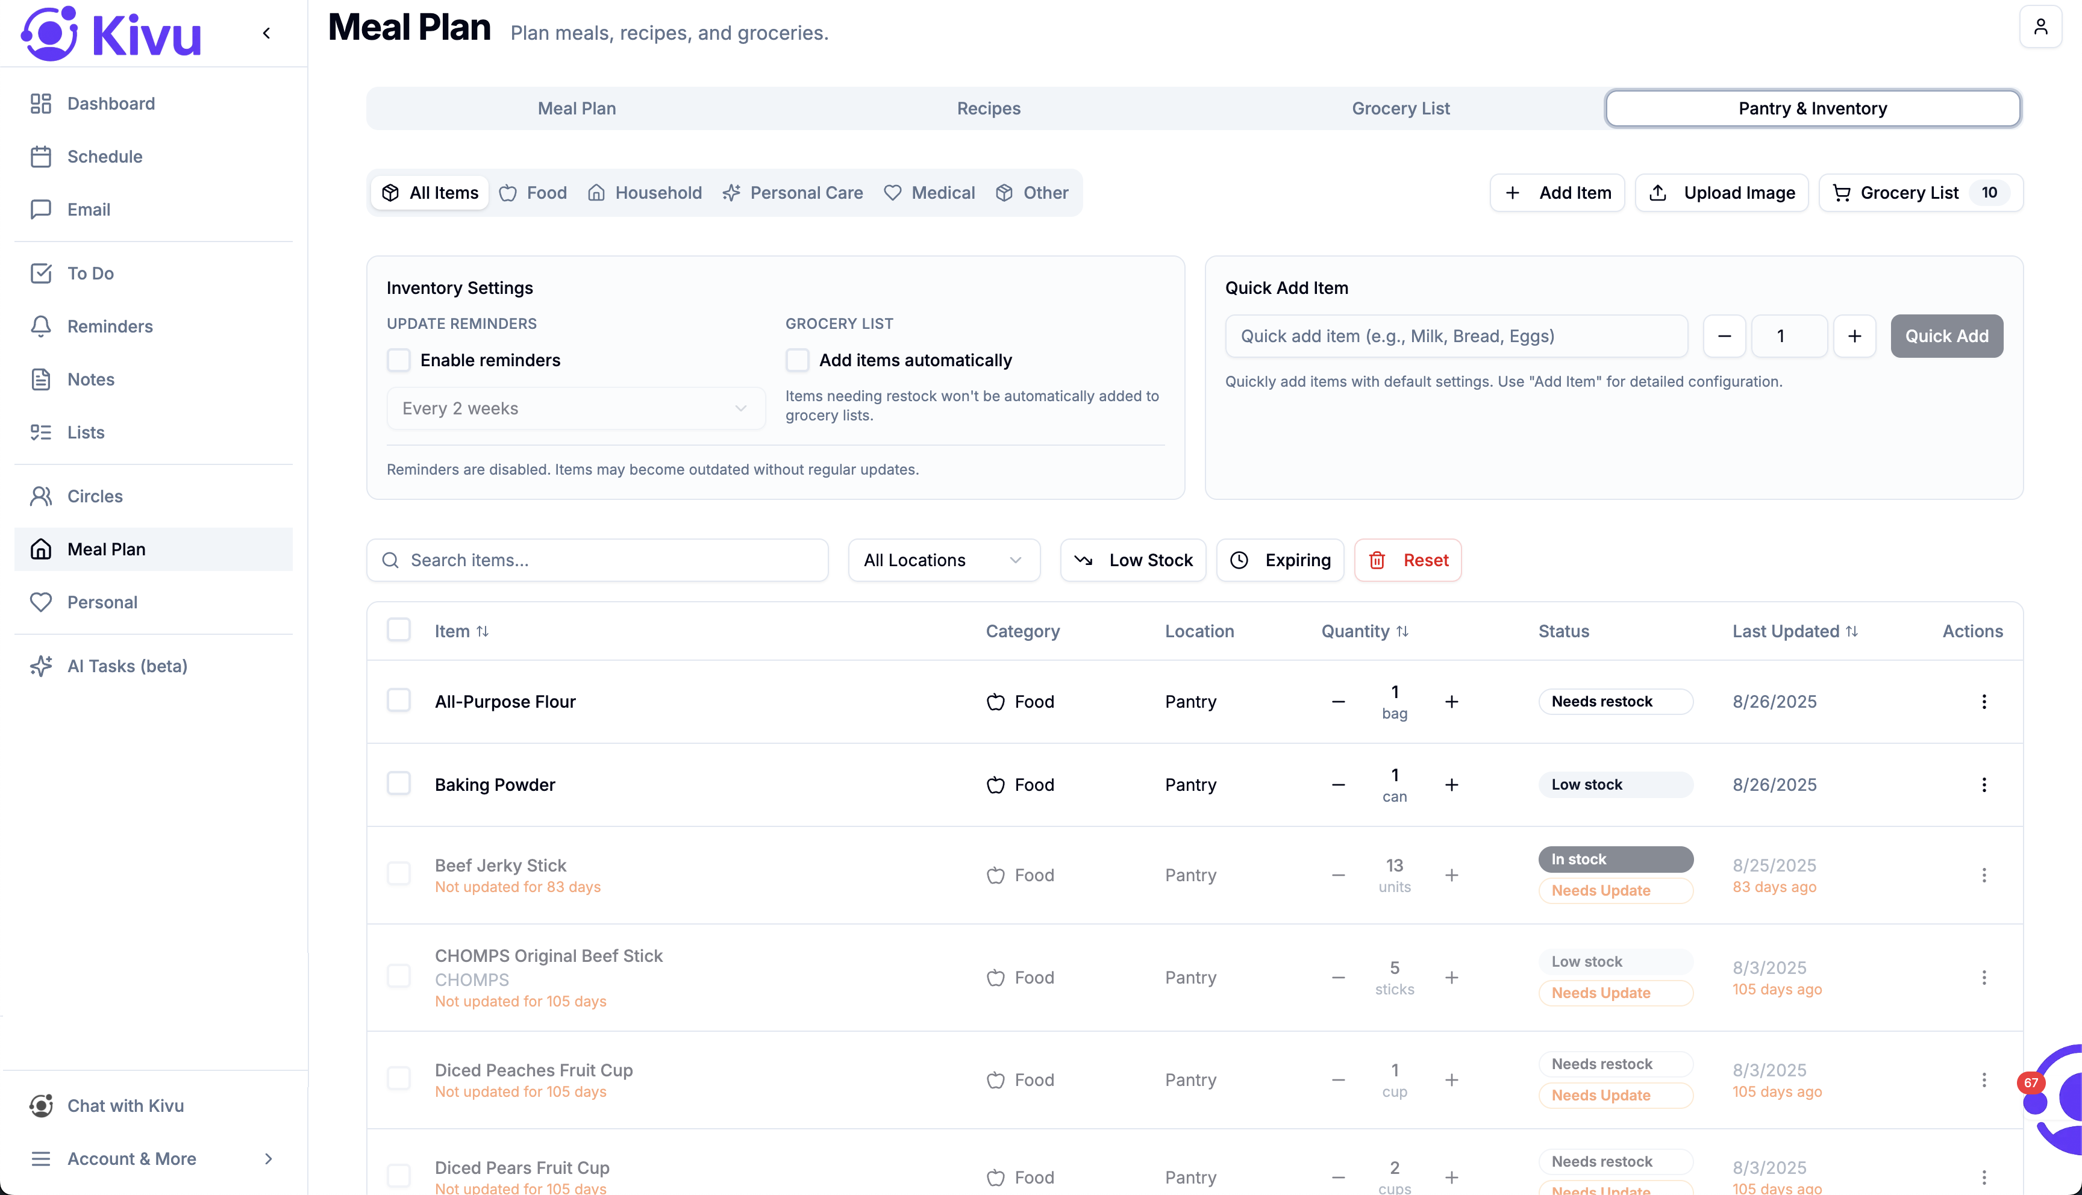
Task: Select the Baking Powder row checkbox
Action: [x=399, y=784]
